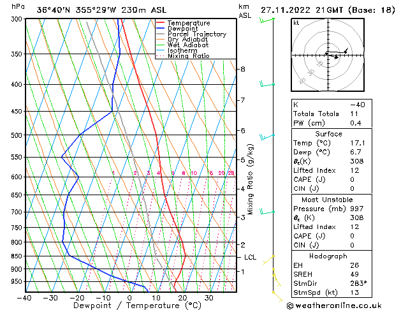
Task: Click the hPa axis header
Action: pos(18,6)
